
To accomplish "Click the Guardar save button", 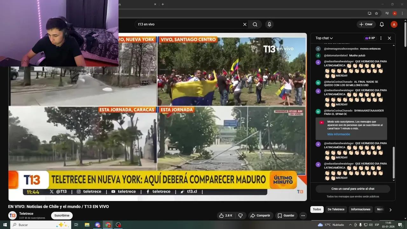I will pyautogui.click(x=286, y=216).
